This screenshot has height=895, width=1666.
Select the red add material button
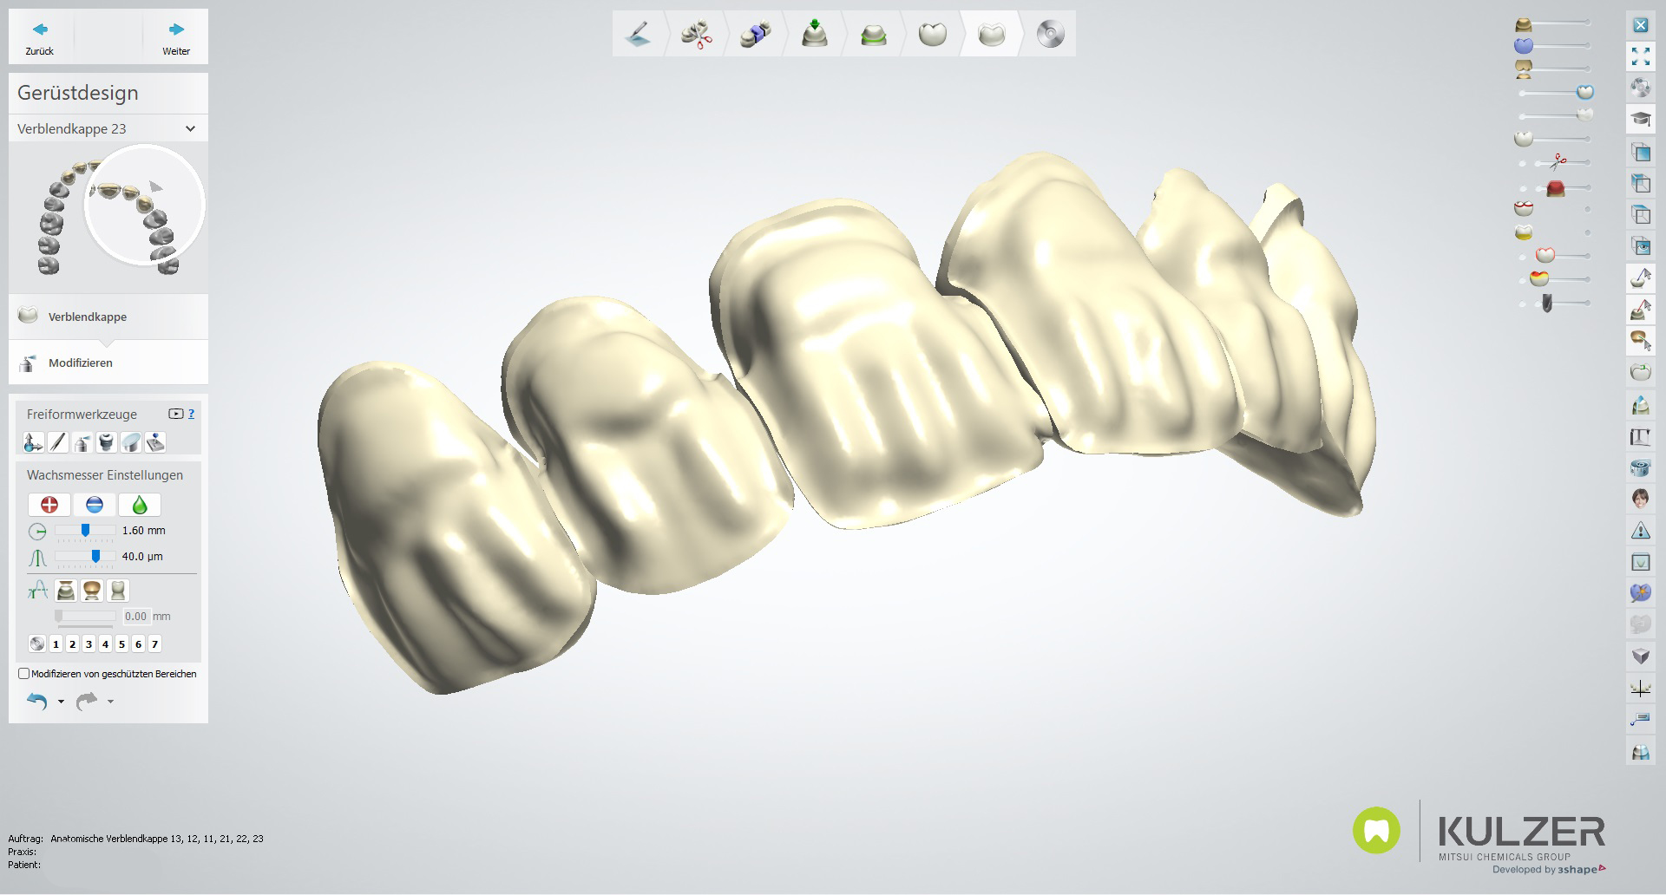[x=49, y=505]
